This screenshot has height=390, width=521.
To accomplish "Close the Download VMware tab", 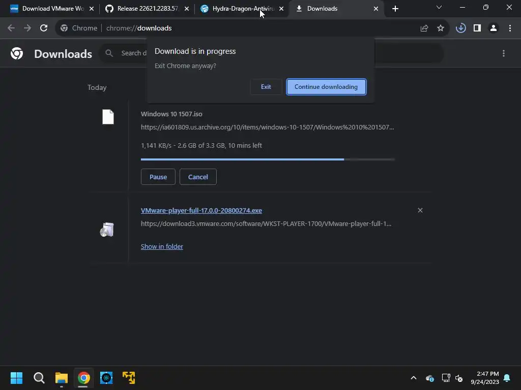I will [x=92, y=9].
